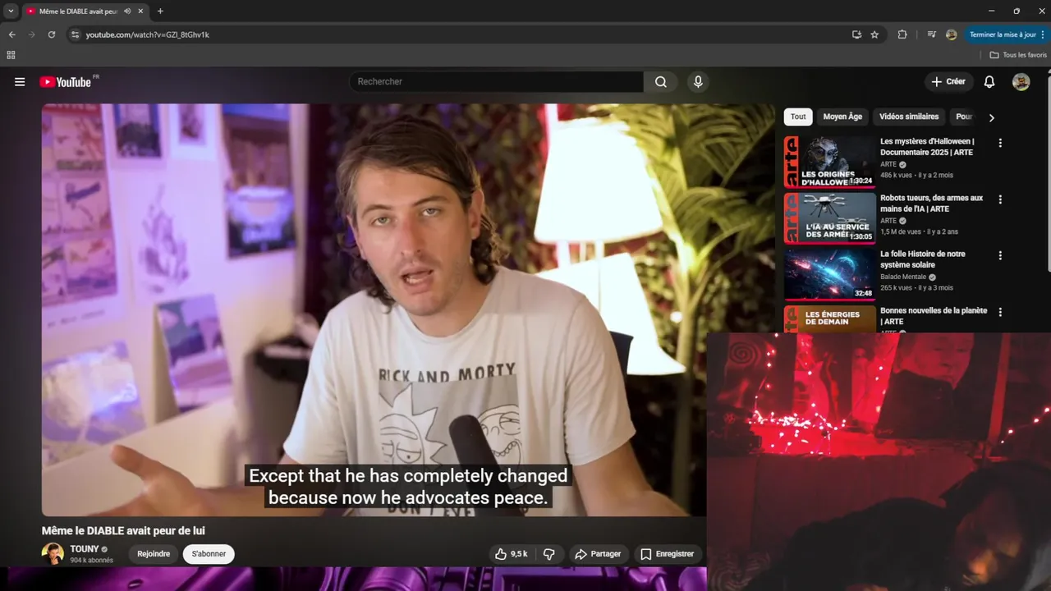Close the Même le DIABLE tab
This screenshot has height=591, width=1051.
click(x=140, y=11)
